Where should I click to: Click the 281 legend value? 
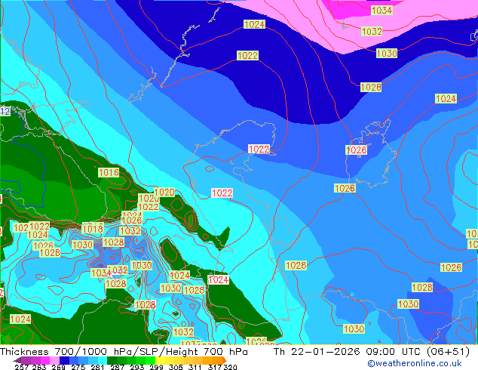point(97,367)
